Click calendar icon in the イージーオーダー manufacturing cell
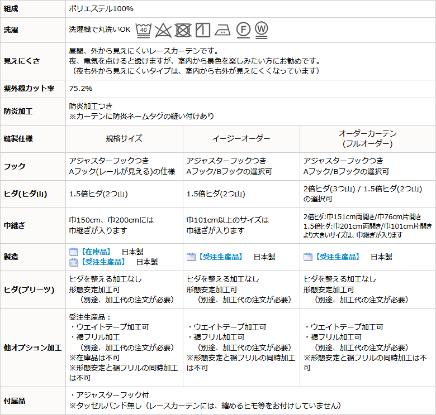This screenshot has height=415, width=436. click(191, 257)
